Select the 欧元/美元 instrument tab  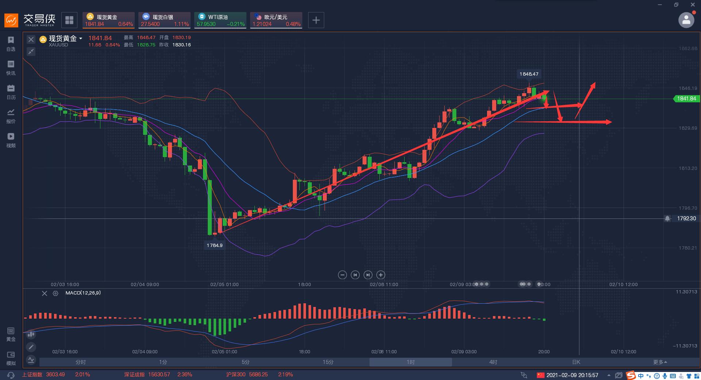(x=276, y=20)
